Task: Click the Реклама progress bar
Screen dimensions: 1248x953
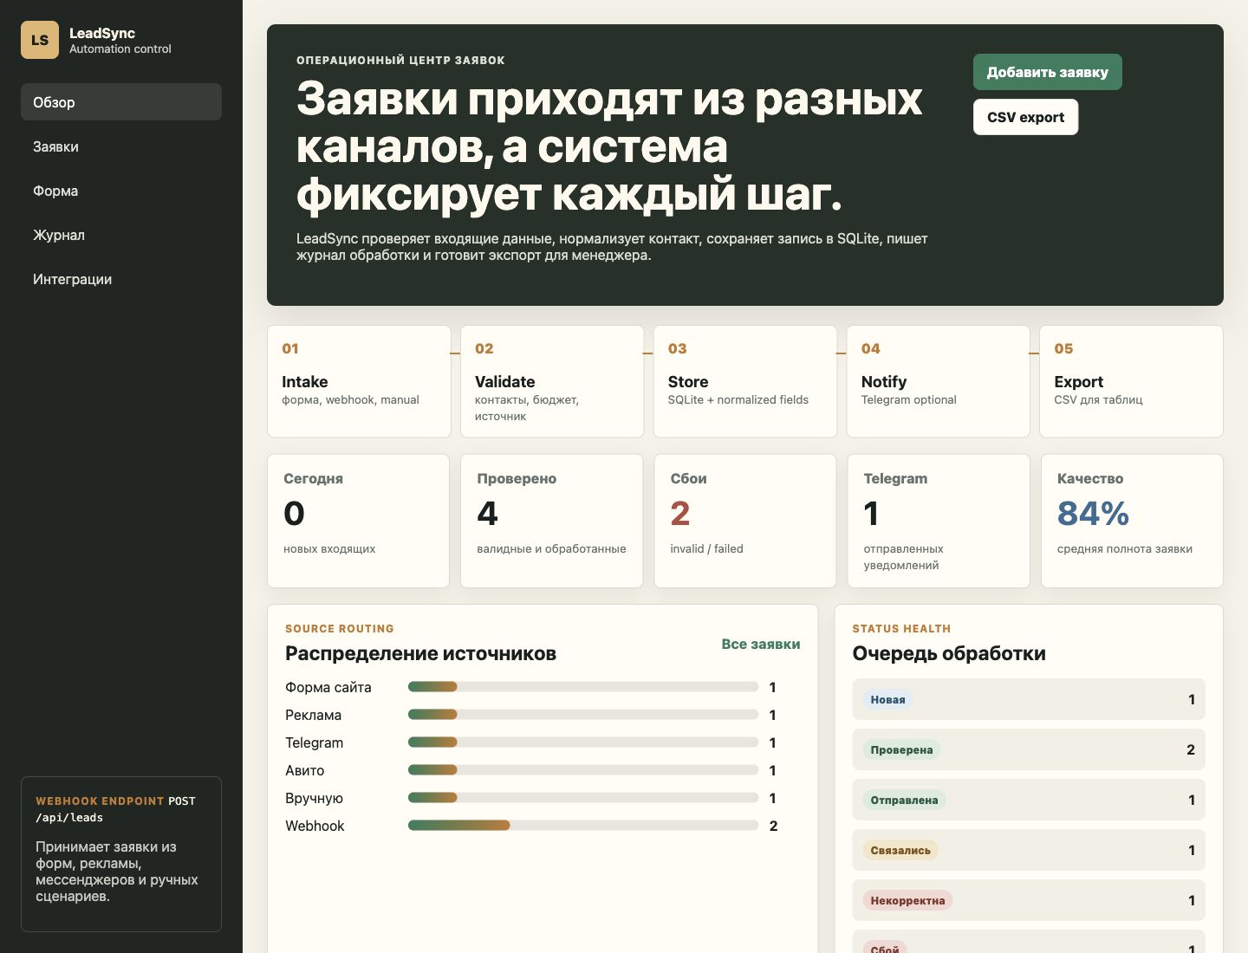Action: point(583,715)
